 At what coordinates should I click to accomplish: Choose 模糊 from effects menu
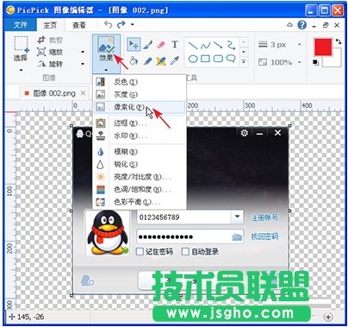coord(140,152)
